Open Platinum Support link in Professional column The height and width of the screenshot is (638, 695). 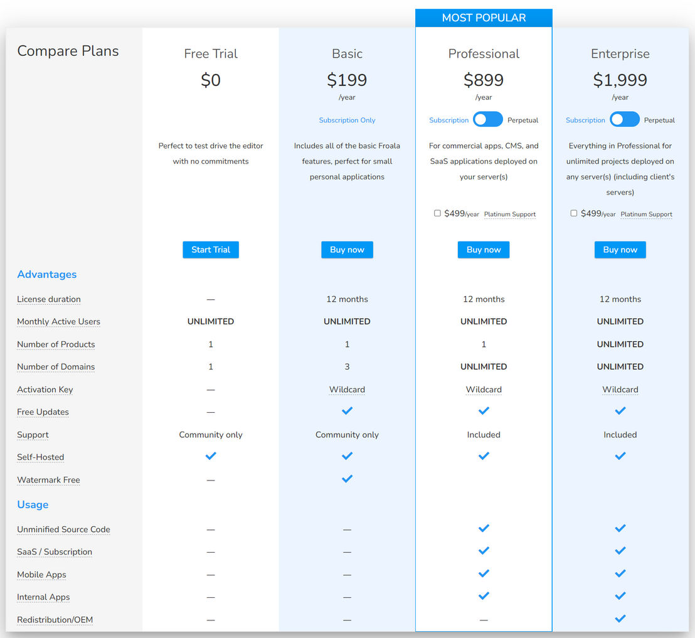tap(510, 214)
